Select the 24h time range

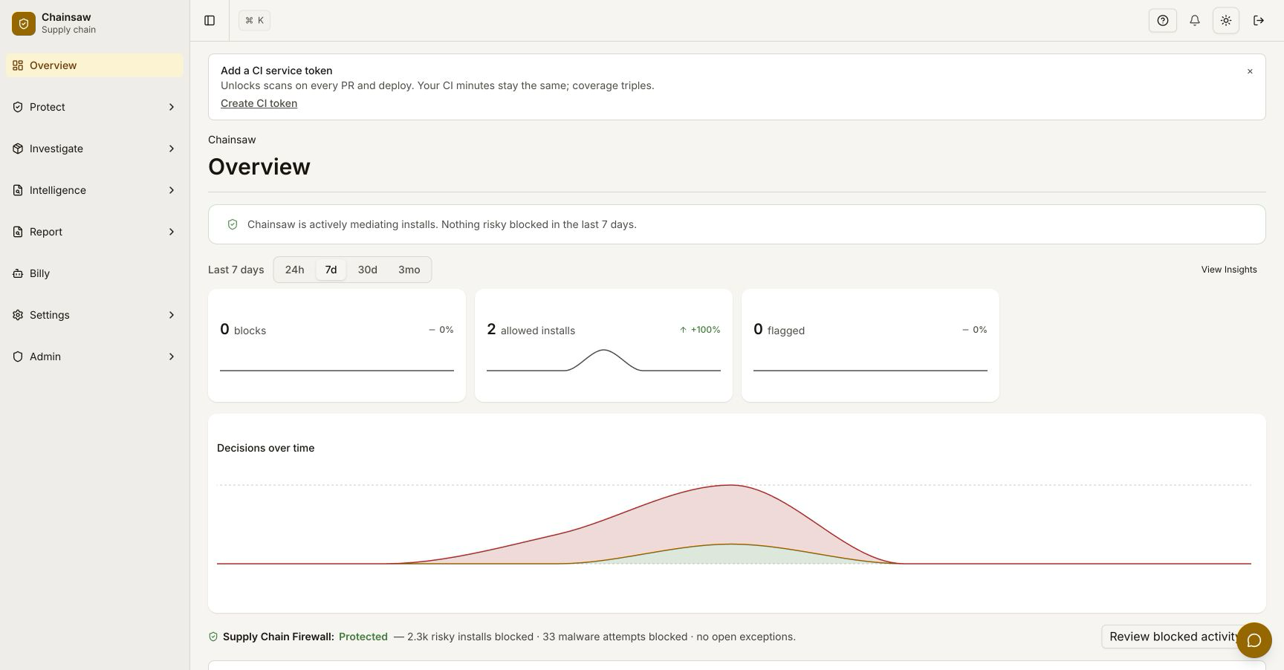(294, 270)
